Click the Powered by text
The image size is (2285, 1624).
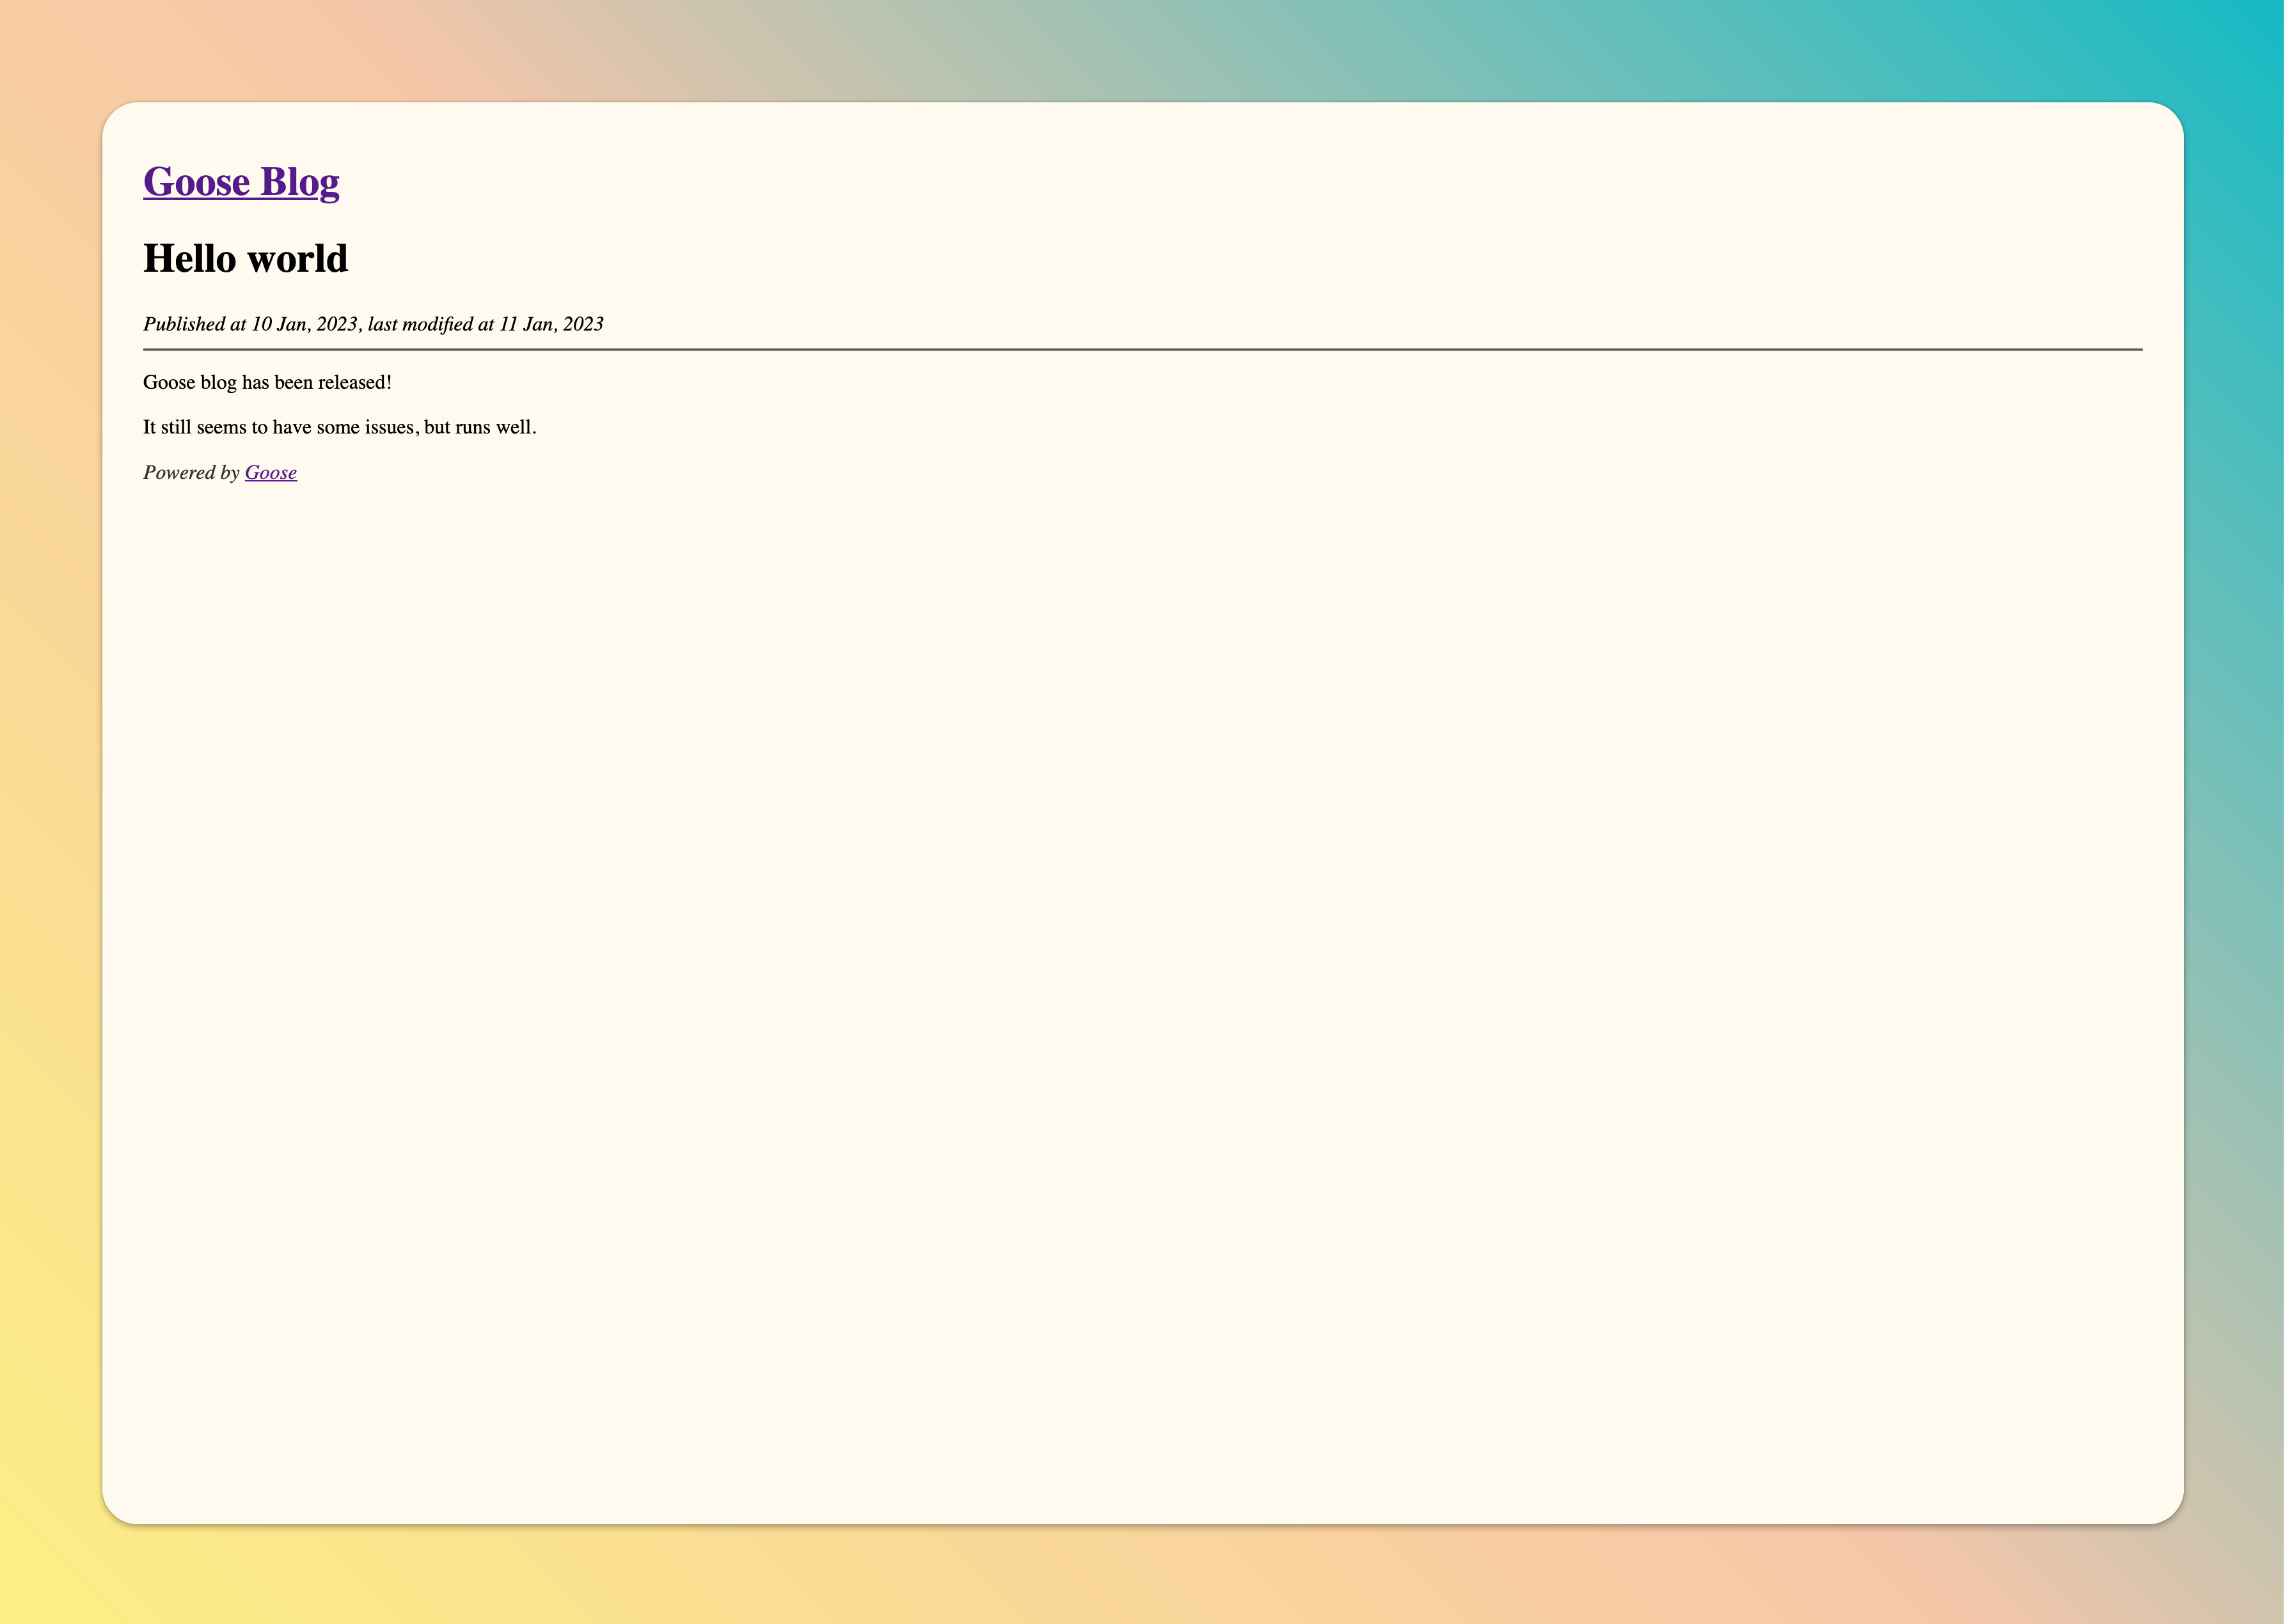191,473
